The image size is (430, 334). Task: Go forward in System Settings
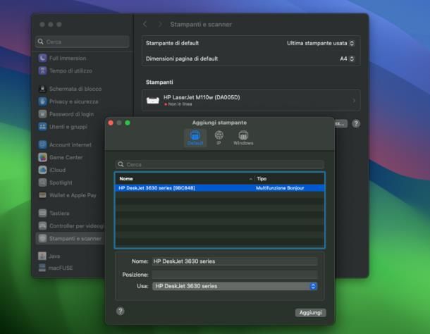[x=160, y=25]
